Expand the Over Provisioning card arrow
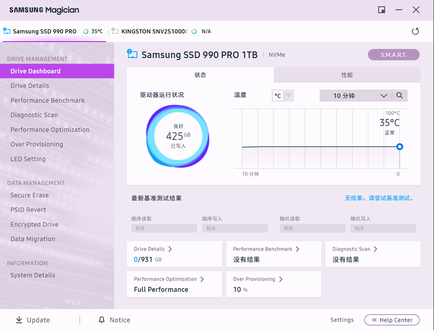434x330 pixels. (280, 279)
